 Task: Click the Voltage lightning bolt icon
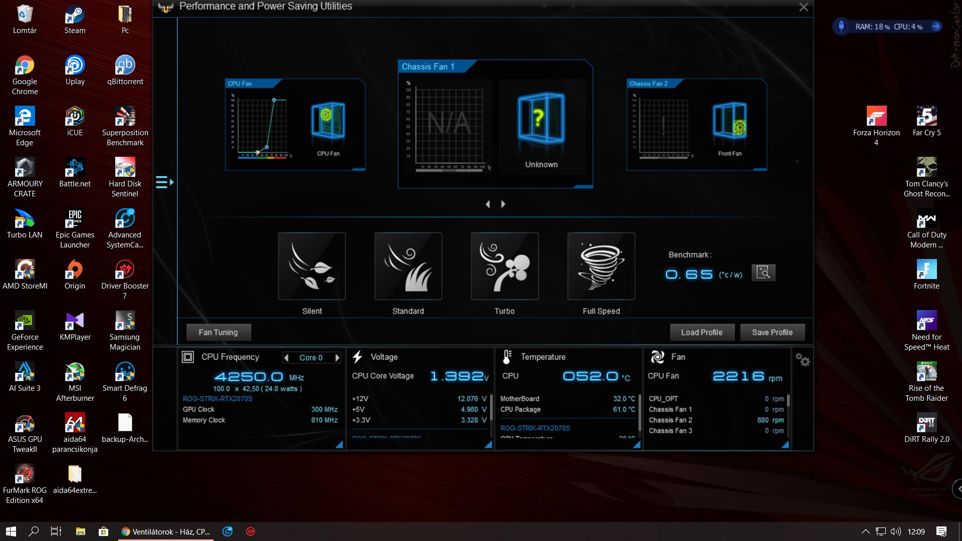pos(357,357)
